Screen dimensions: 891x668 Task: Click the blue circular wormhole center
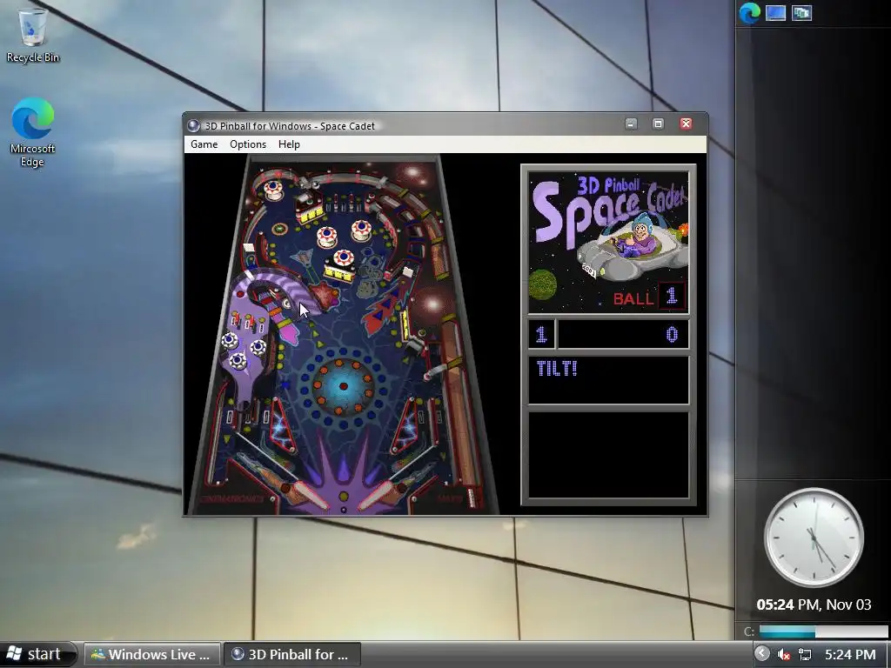[343, 386]
